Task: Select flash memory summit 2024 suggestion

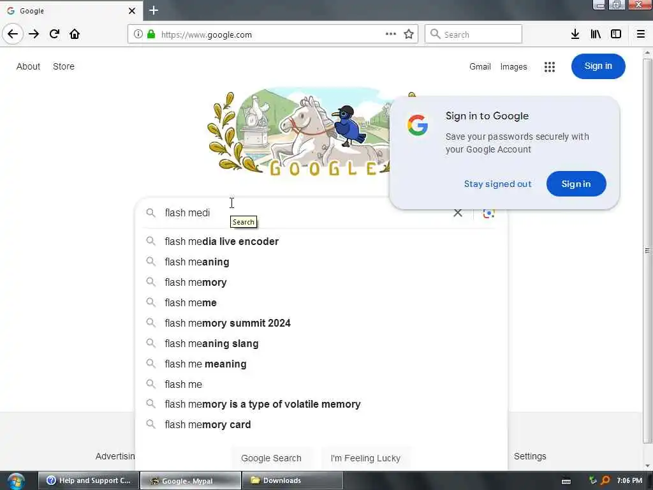Action: point(321,323)
